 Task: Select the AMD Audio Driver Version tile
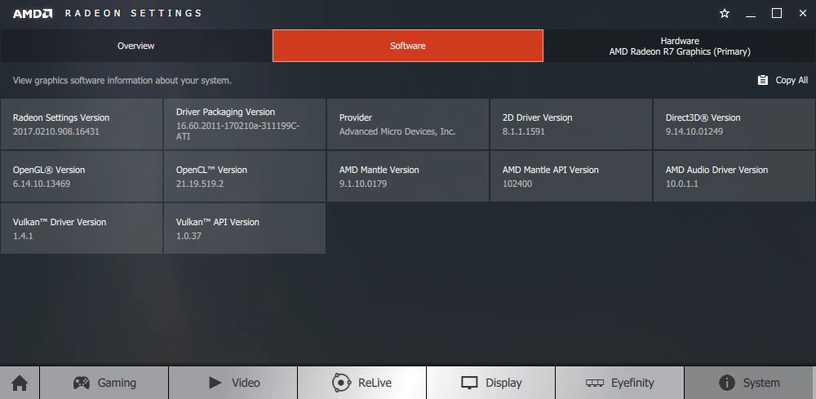coord(734,176)
